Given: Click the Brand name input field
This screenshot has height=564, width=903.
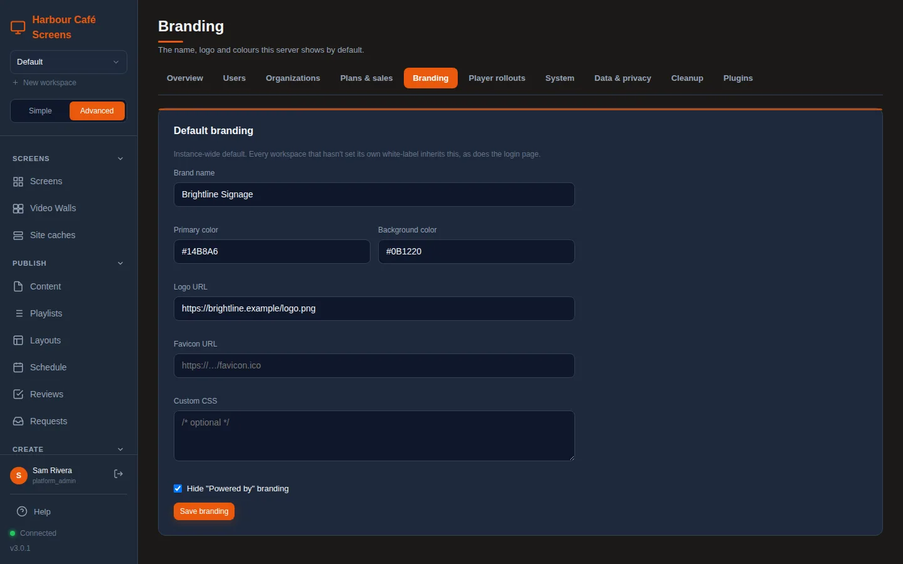Looking at the screenshot, I should (x=374, y=195).
